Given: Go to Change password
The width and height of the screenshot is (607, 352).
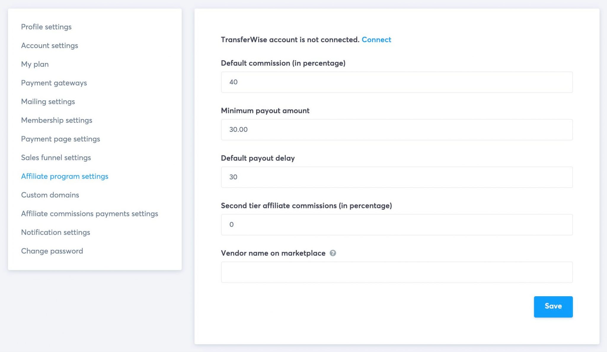Looking at the screenshot, I should (52, 251).
